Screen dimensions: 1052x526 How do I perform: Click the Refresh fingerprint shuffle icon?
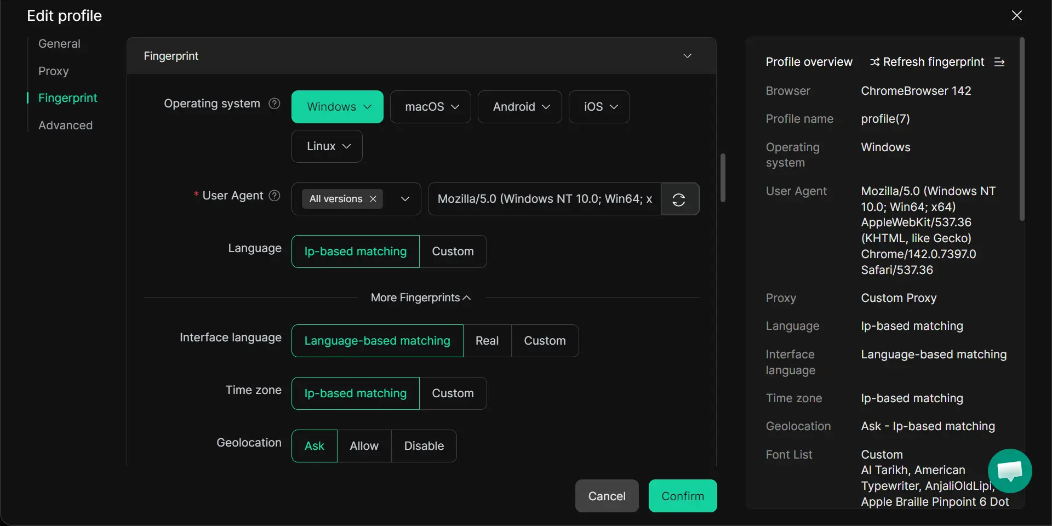(874, 62)
